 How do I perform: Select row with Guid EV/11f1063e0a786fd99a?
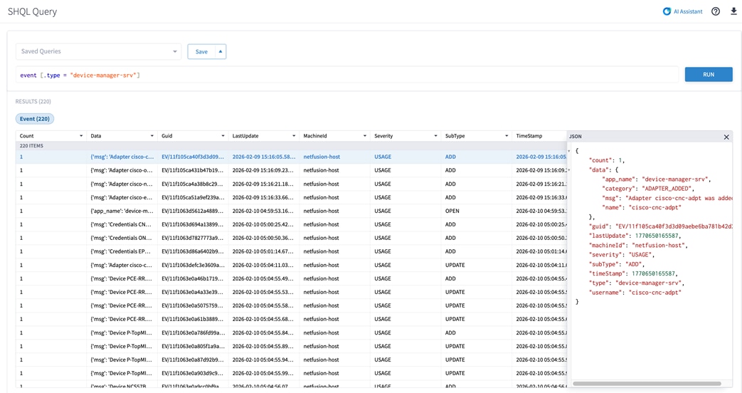pos(291,332)
